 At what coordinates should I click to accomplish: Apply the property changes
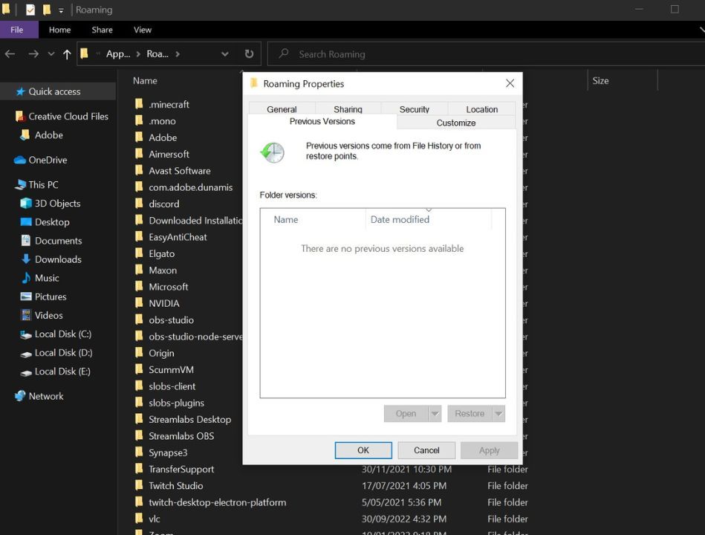point(488,450)
